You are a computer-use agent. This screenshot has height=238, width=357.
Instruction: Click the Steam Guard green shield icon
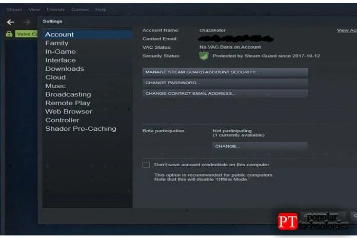point(204,56)
